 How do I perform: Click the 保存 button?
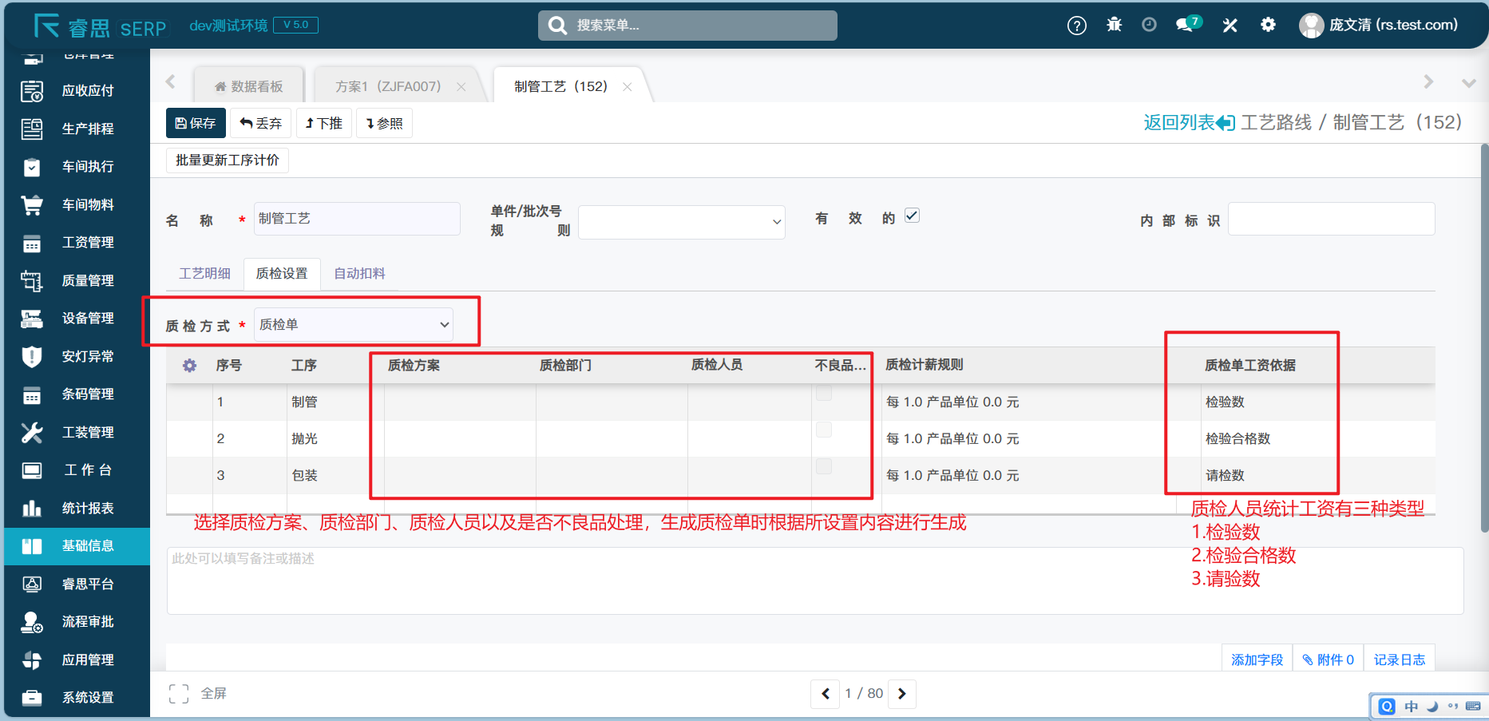pyautogui.click(x=196, y=123)
